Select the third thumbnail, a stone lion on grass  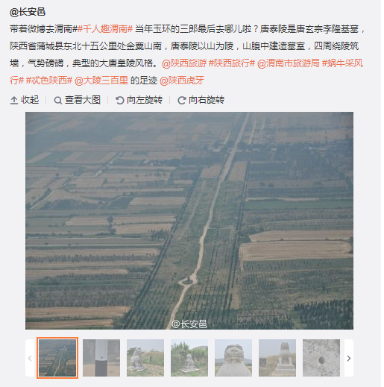point(145,358)
